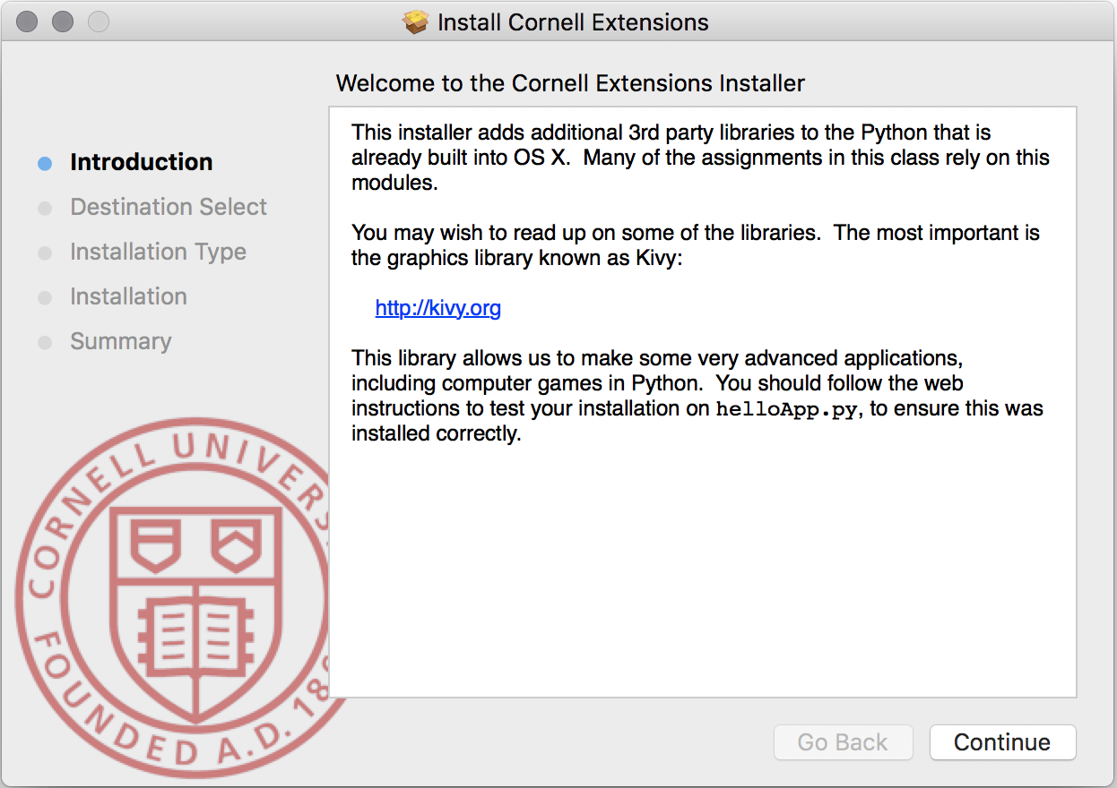Minimize the installer window

pyautogui.click(x=62, y=21)
